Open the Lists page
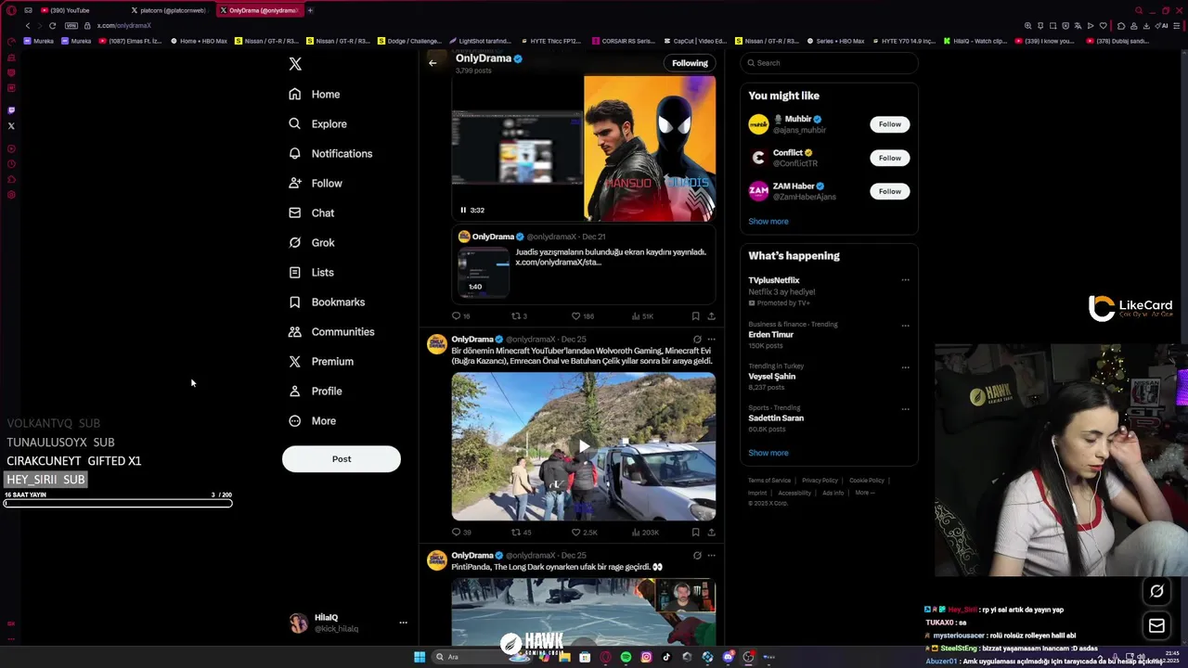1188x668 pixels. click(x=311, y=272)
